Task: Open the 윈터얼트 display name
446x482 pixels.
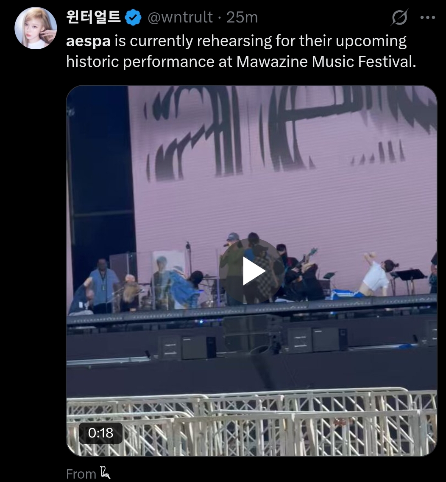Action: [x=93, y=17]
